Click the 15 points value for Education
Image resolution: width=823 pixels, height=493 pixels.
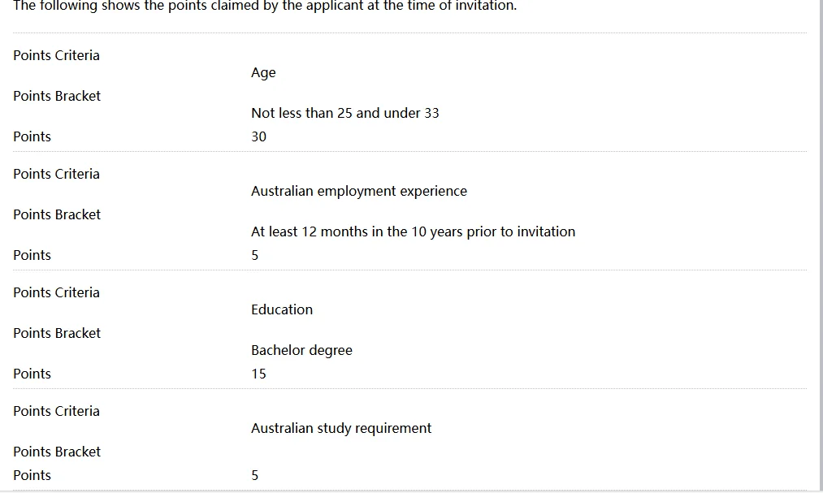pyautogui.click(x=259, y=374)
